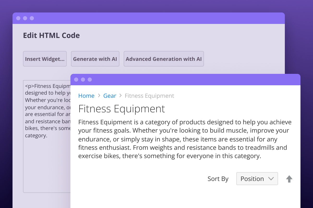Navigate to the Gear breadcrumb link
Image resolution: width=313 pixels, height=208 pixels.
click(110, 96)
